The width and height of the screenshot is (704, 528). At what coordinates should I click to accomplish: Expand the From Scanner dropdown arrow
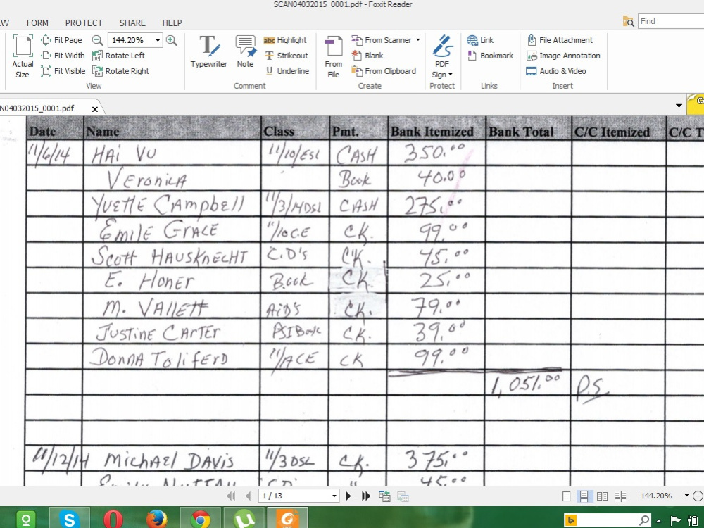click(418, 40)
